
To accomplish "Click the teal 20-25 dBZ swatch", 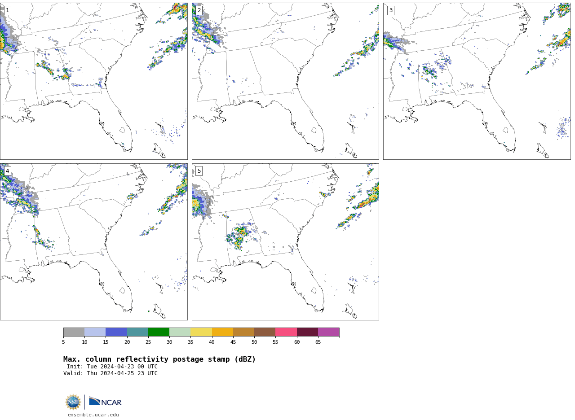I will pos(137,332).
